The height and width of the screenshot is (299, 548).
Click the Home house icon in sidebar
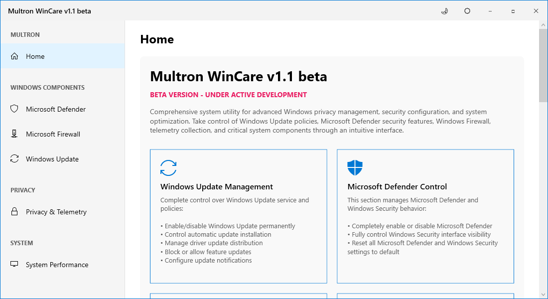pos(14,56)
